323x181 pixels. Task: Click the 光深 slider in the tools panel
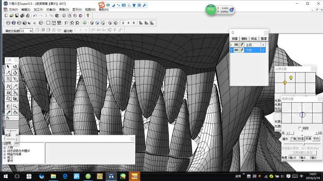coord(11,131)
